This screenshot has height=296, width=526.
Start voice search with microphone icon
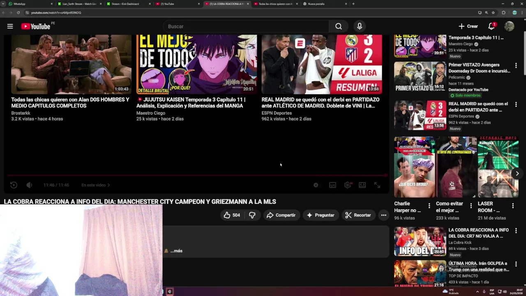360,26
